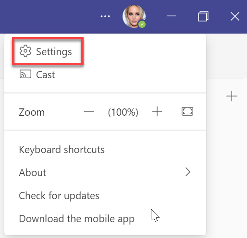Click the Cast screen icon
Image resolution: width=247 pixels, height=238 pixels.
(25, 74)
